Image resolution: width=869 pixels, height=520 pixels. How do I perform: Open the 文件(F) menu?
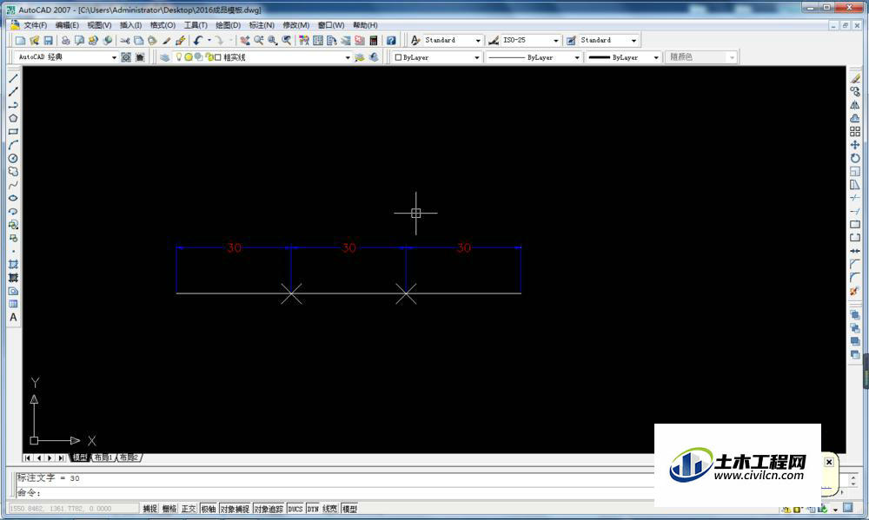(x=35, y=25)
